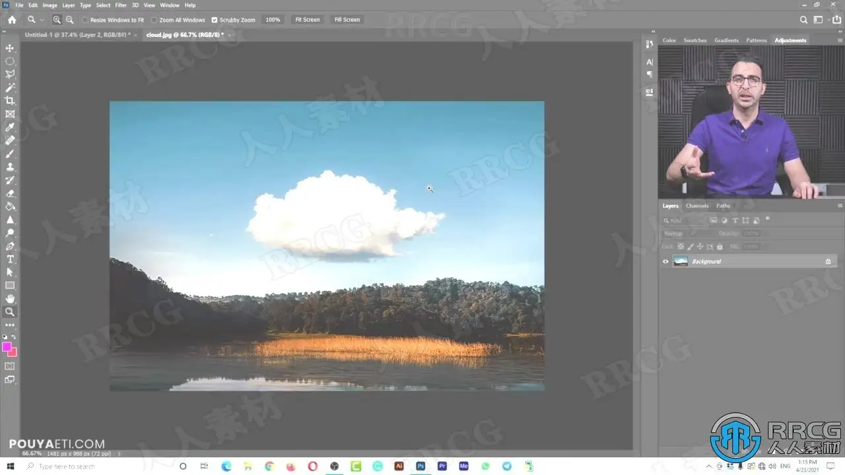Select the Paint Bucket tool

[x=10, y=206]
